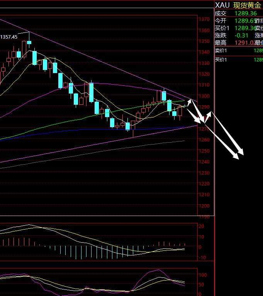Click the 1210 price axis label

pyautogui.click(x=204, y=195)
